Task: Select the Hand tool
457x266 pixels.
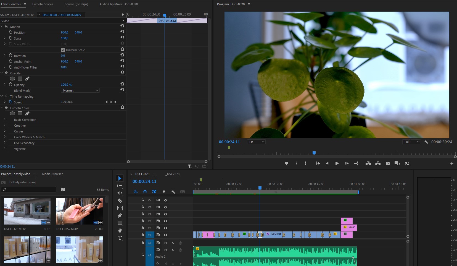Action: pos(120,230)
